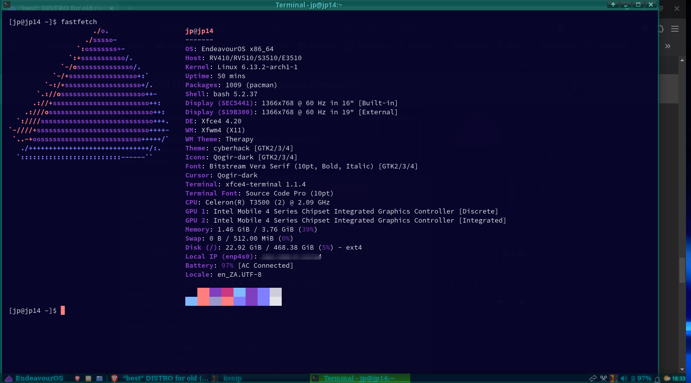Click the kernel value 'Linux 6.13.2-arch1-1'
Image resolution: width=691 pixels, height=383 pixels.
[258, 67]
